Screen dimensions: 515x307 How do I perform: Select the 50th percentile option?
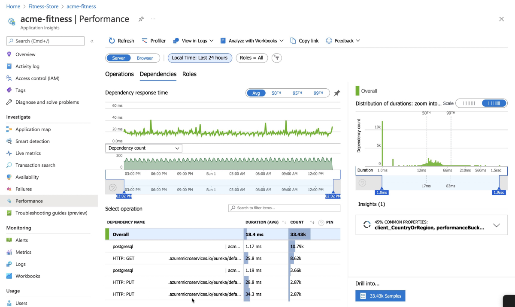click(x=276, y=93)
